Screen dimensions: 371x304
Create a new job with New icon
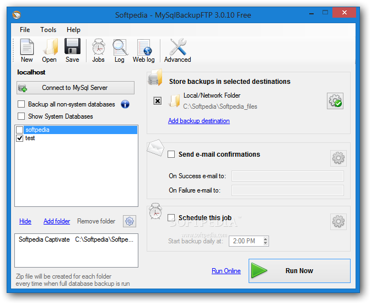point(27,50)
